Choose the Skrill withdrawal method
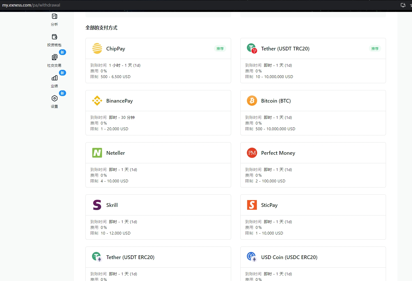The height and width of the screenshot is (281, 412). [x=158, y=217]
